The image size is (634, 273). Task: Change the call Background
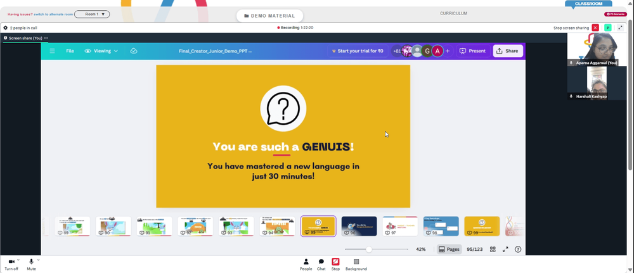(x=356, y=265)
